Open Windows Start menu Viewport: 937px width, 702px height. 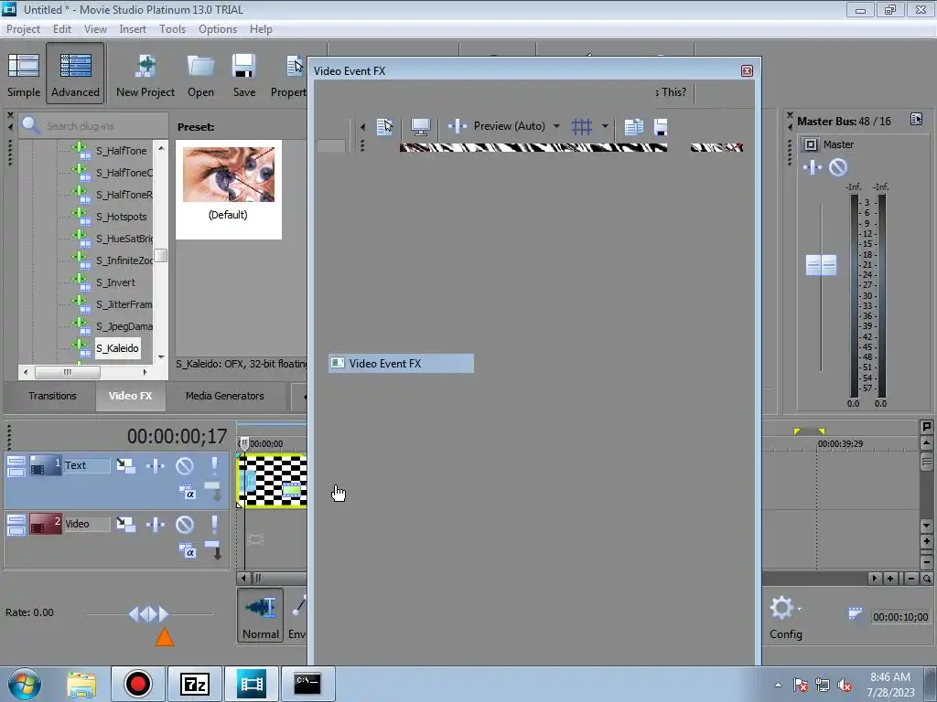click(x=25, y=684)
